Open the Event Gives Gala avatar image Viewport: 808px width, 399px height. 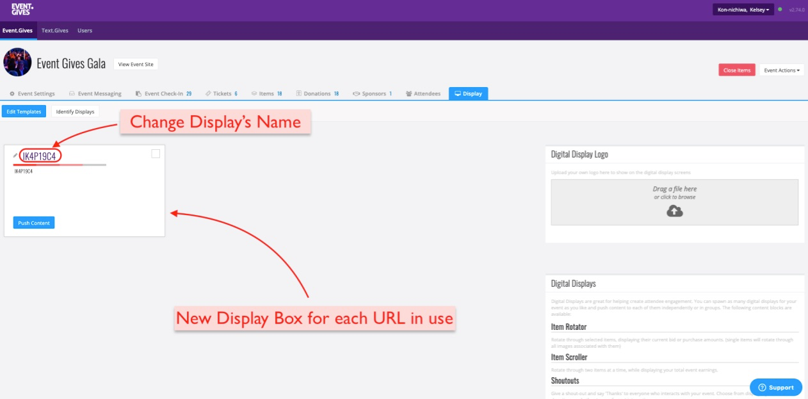[17, 62]
